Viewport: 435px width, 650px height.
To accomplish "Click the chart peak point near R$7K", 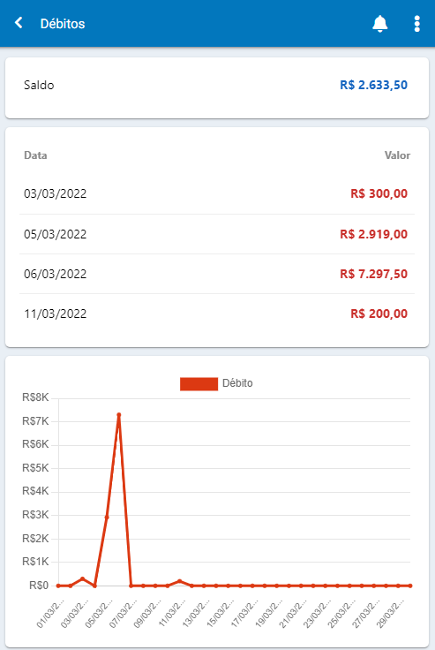I will tap(119, 415).
